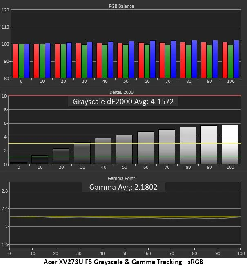This screenshot has width=247, height=266.
Task: Click the red bar at 90 in RGB Balance
Action: pyautogui.click(x=204, y=60)
